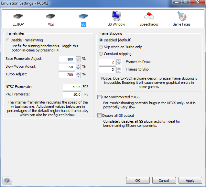
Task: Check Use Synchronized MTGS
Action: tap(99, 97)
